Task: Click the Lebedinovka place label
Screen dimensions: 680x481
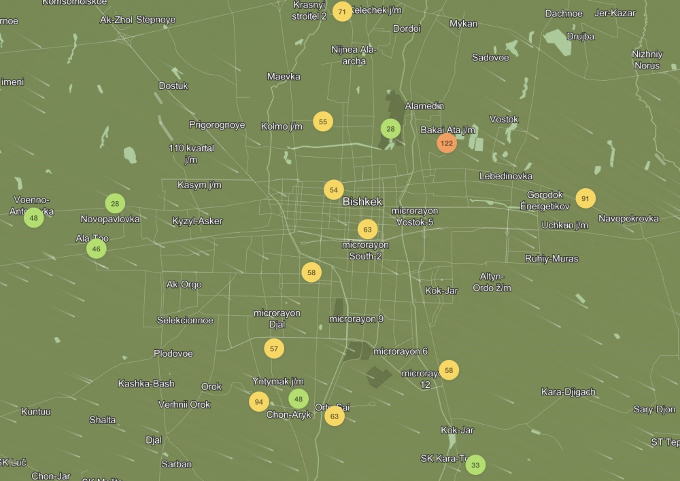Action: coord(506,176)
